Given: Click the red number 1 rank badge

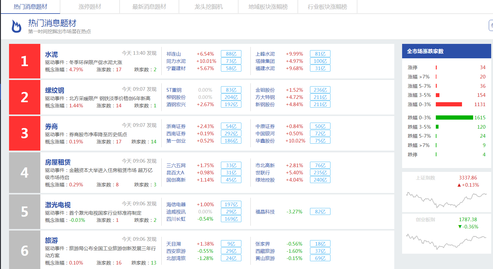Looking at the screenshot, I should (25, 61).
